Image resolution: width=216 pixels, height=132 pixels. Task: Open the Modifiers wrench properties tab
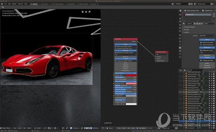click(x=180, y=42)
